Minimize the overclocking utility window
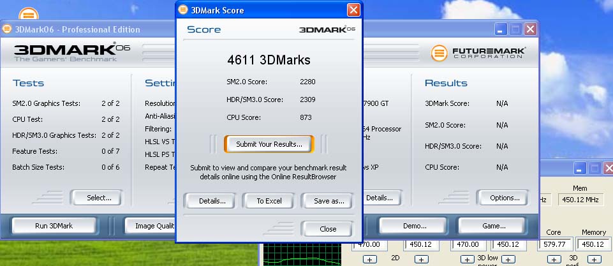The width and height of the screenshot is (613, 266). 580,168
